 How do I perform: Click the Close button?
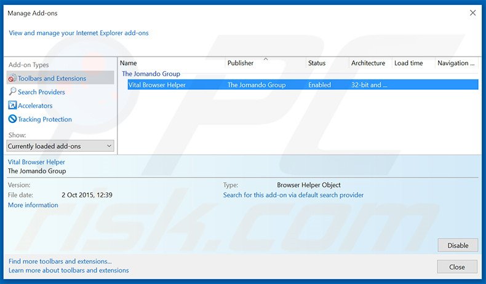click(x=457, y=267)
